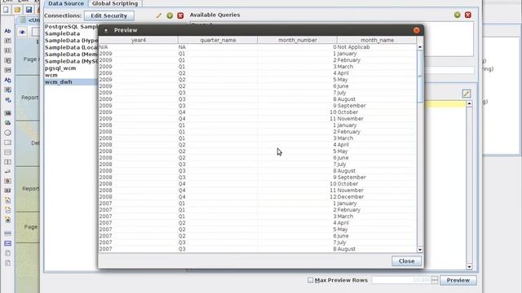Close Preview dialog with orange title button
This screenshot has height=293, width=522.
coord(417,30)
